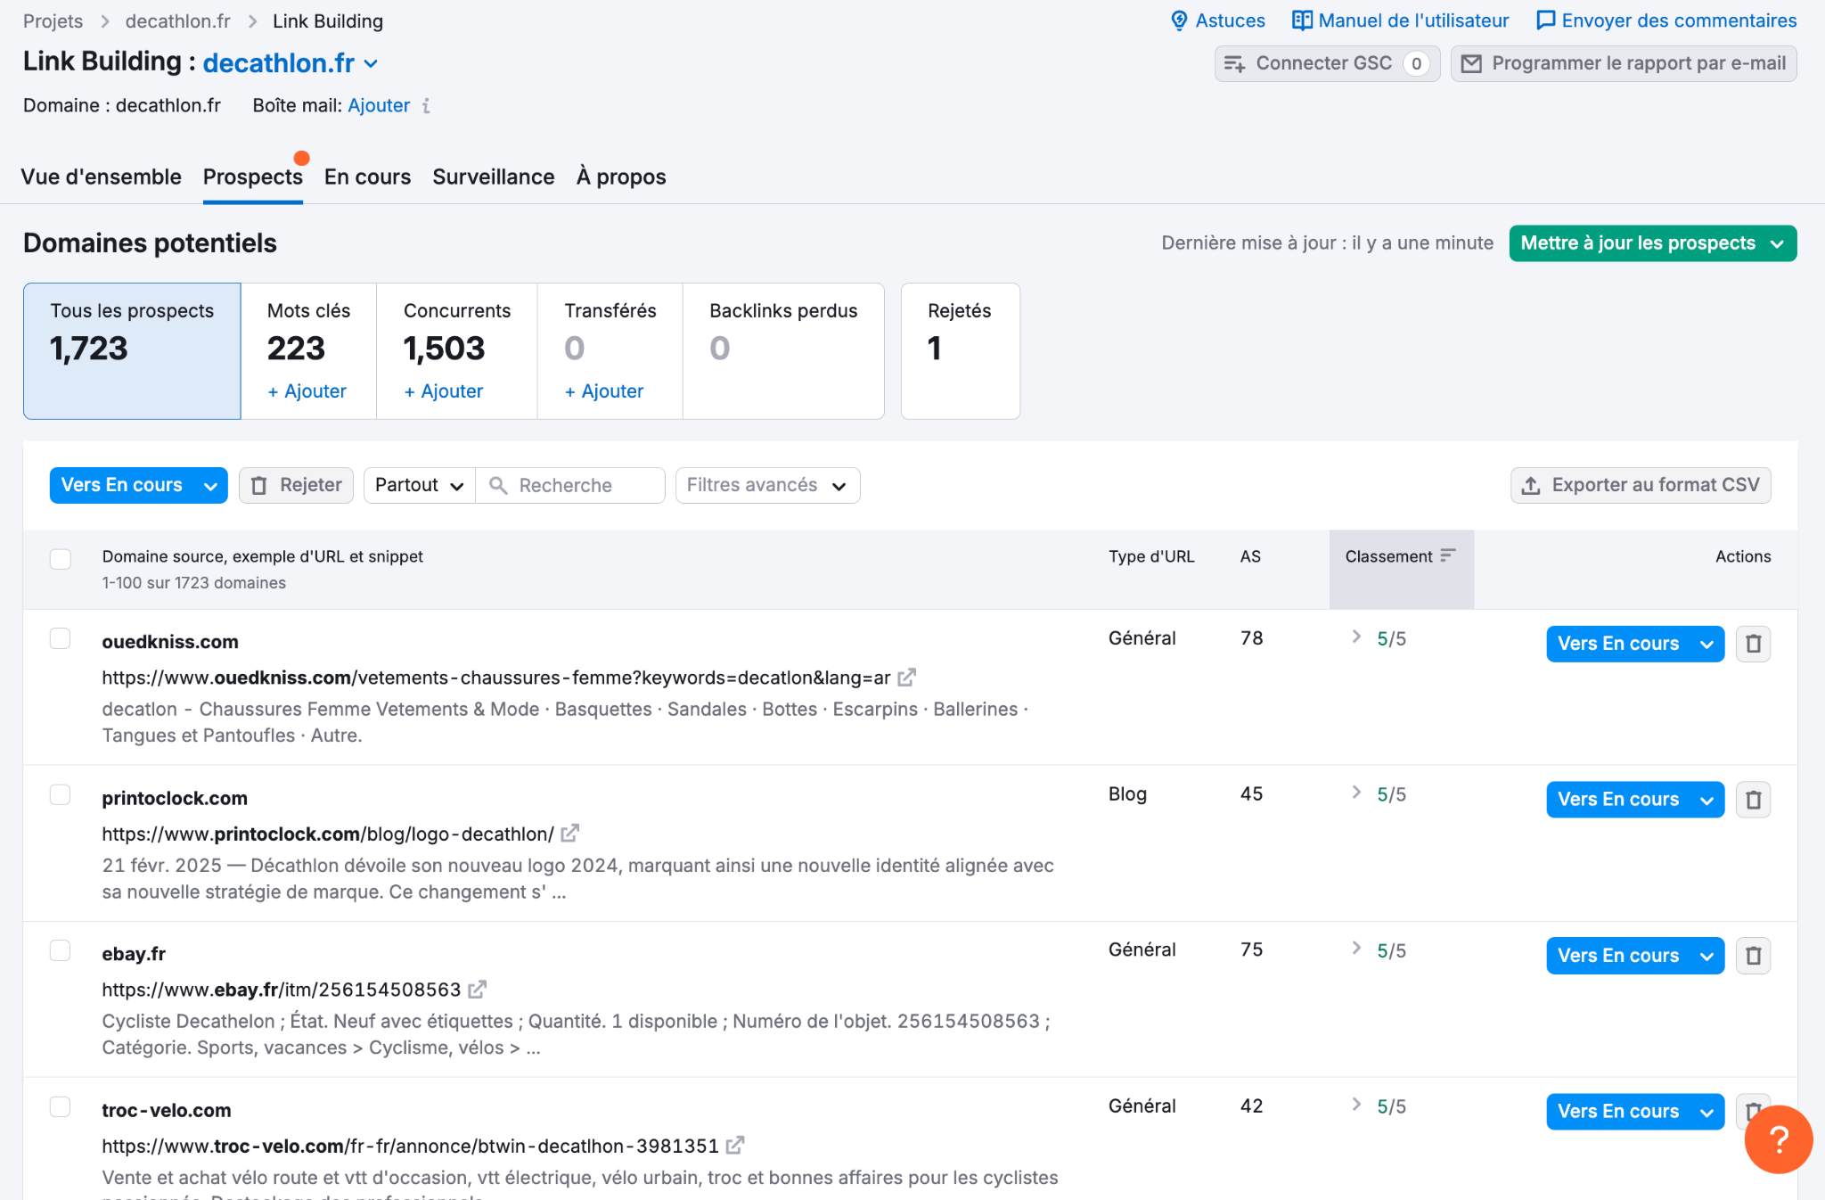Expand Vers En cours arrow for troc-velo.com

pyautogui.click(x=1707, y=1113)
